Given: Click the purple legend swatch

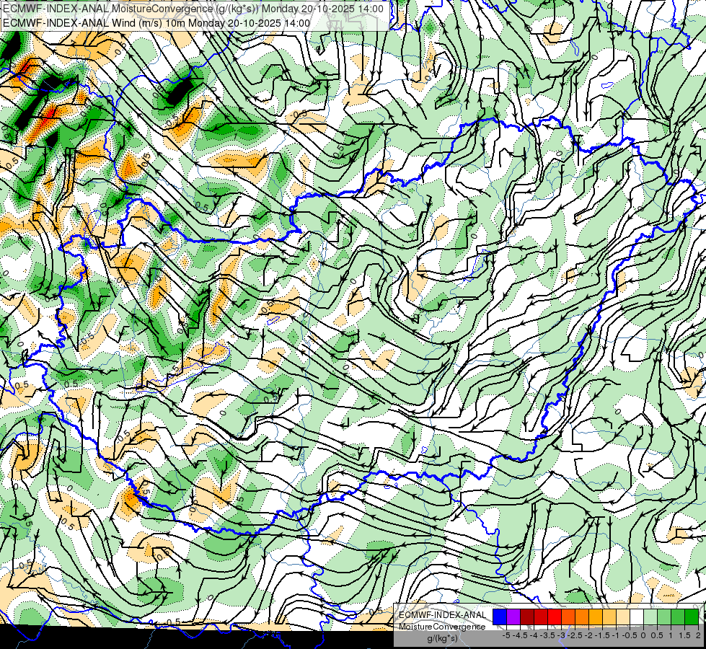Looking at the screenshot, I should coord(513,617).
